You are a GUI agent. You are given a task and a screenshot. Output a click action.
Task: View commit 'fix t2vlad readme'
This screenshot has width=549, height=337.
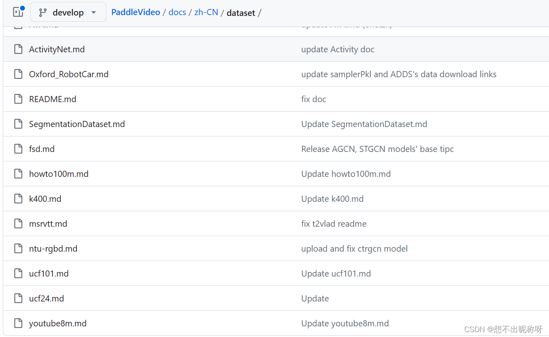(x=334, y=224)
